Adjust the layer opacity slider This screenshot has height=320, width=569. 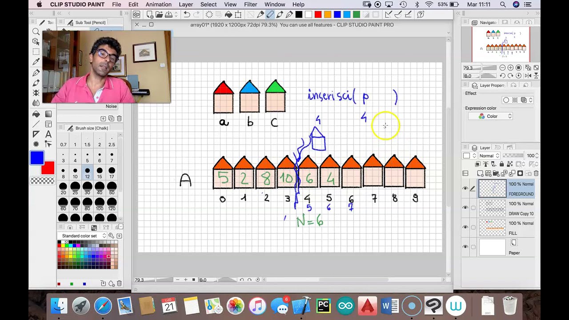(x=513, y=156)
